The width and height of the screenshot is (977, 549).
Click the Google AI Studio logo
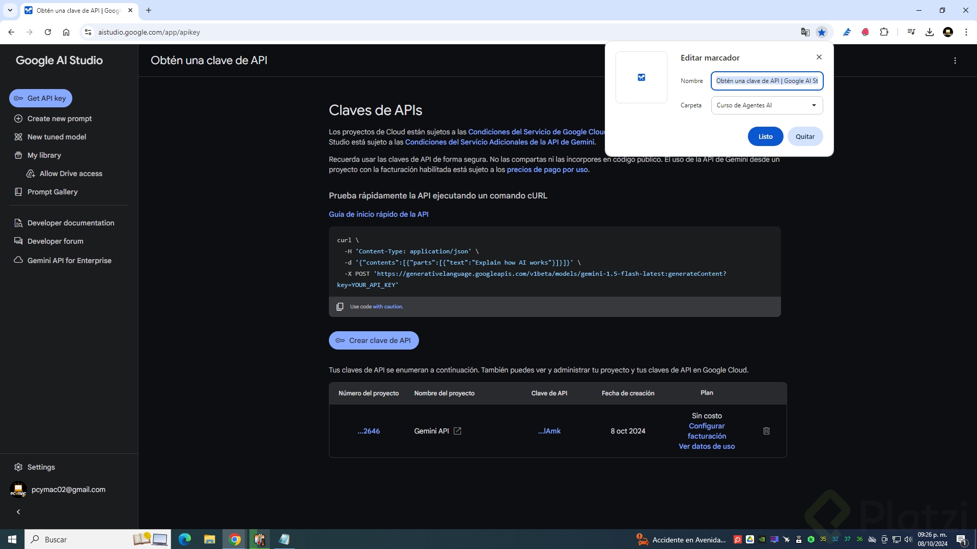pyautogui.click(x=59, y=61)
